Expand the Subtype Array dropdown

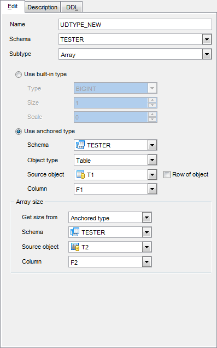pos(207,54)
